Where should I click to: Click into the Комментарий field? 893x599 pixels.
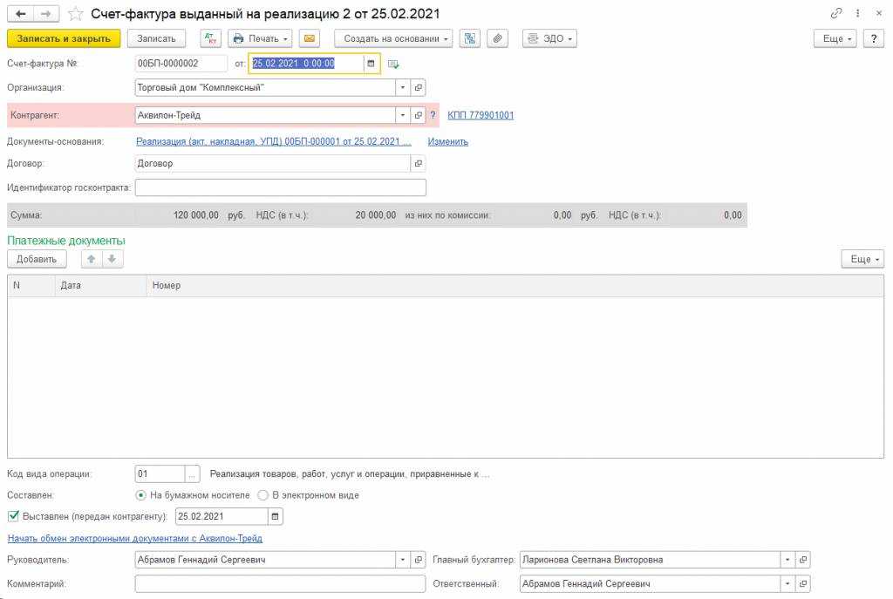click(x=280, y=584)
